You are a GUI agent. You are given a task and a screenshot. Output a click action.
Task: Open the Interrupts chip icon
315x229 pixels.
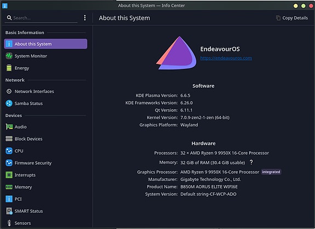pyautogui.click(x=9, y=175)
